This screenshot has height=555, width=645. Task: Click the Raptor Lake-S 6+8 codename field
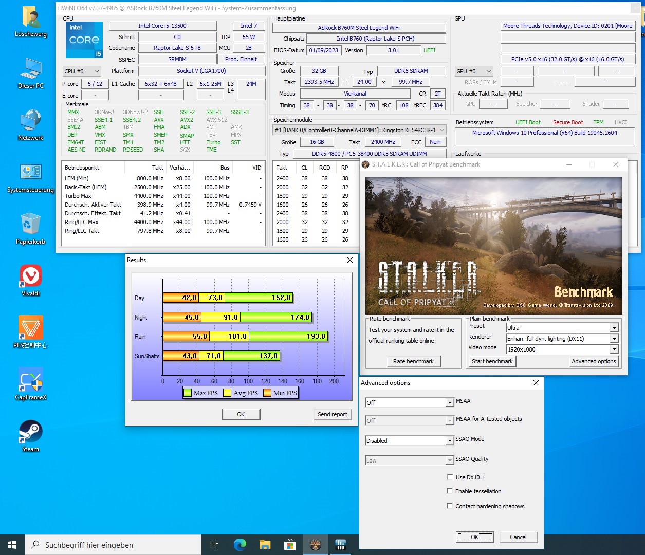click(177, 48)
